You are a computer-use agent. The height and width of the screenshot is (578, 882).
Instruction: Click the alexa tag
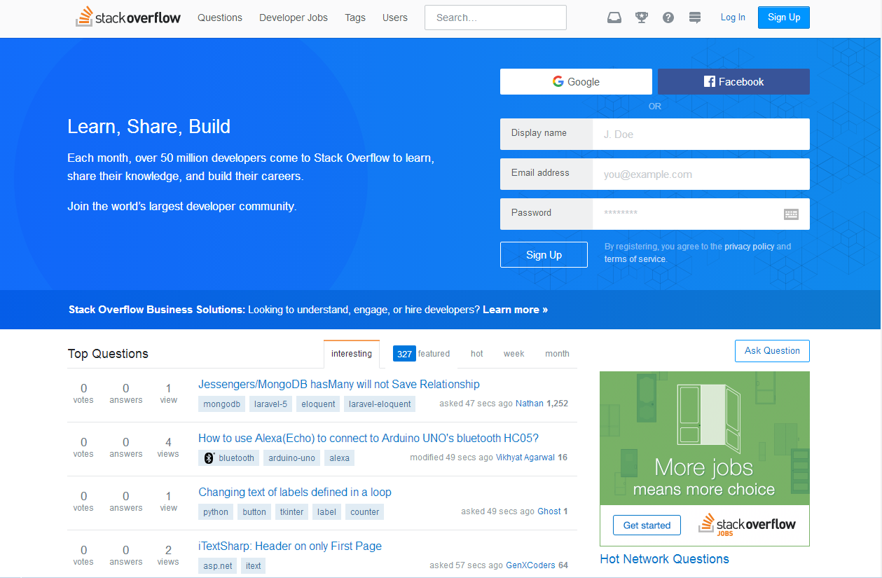[340, 458]
